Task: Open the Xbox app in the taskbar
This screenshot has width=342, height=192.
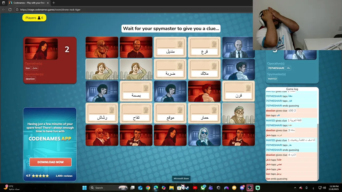Action: 203,188
